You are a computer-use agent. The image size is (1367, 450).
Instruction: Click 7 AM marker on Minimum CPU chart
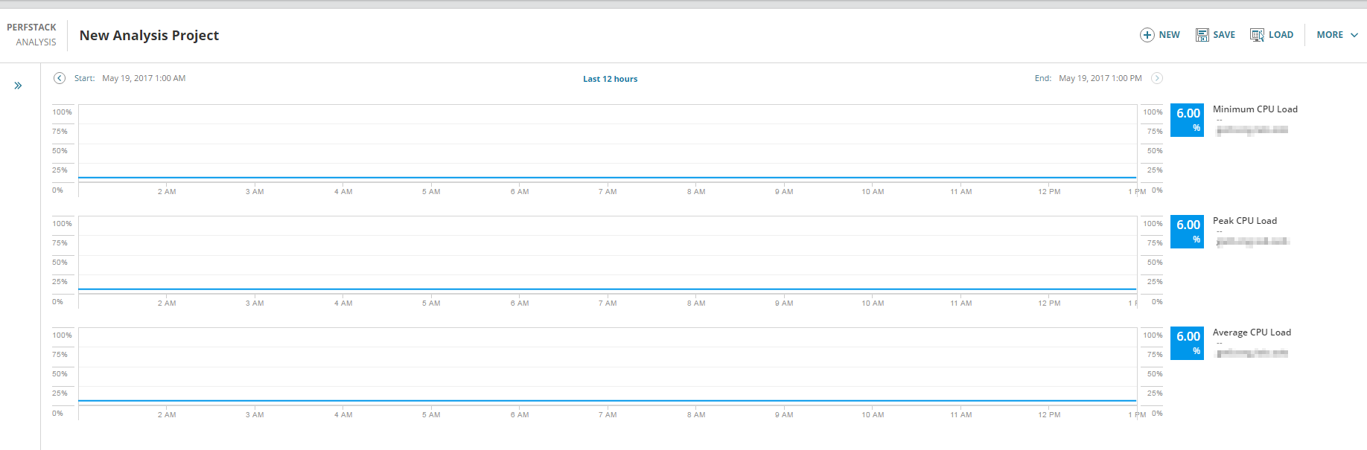(608, 192)
